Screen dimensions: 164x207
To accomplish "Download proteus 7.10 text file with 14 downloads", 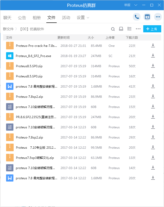I will click(153, 168).
